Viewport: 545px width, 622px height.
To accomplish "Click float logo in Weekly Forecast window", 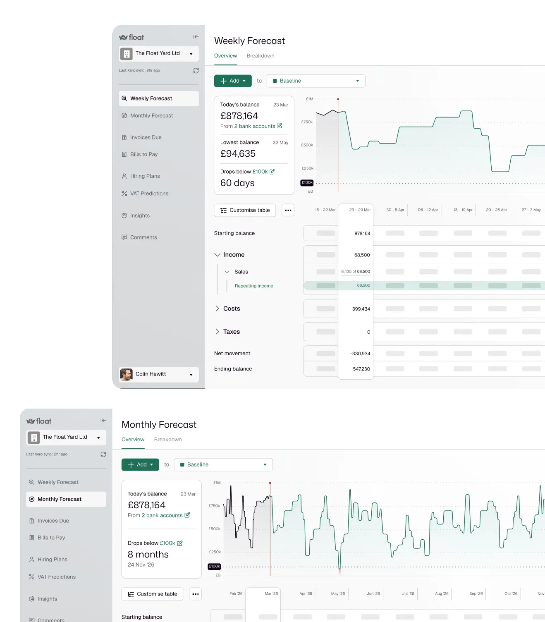I will 131,37.
